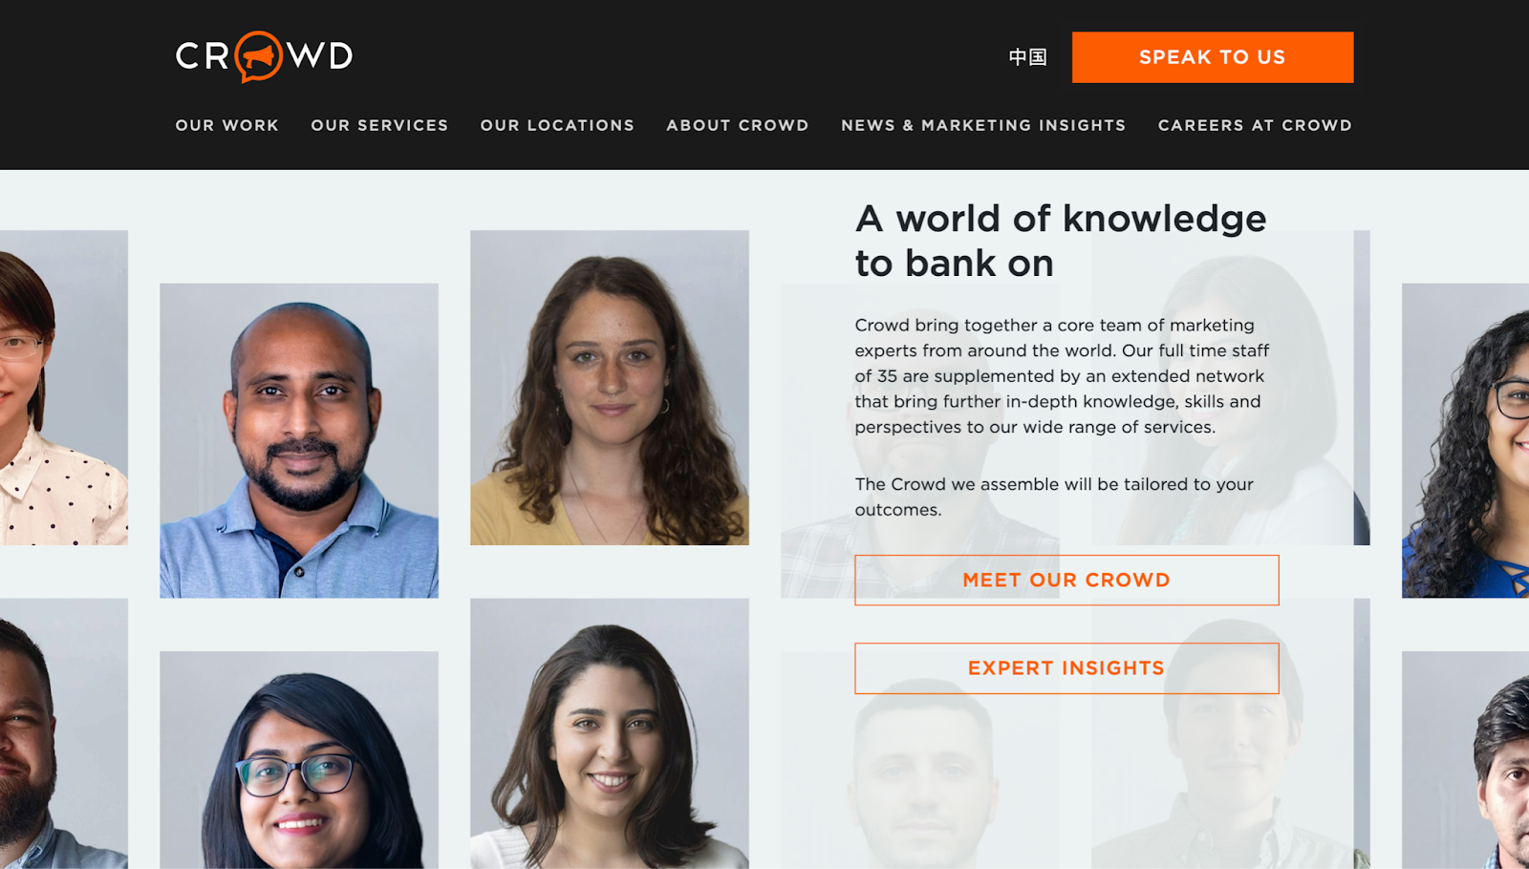Viewport: 1529px width, 869px height.
Task: Select the woman in polka dot blouse photo
Action: tap(63, 388)
